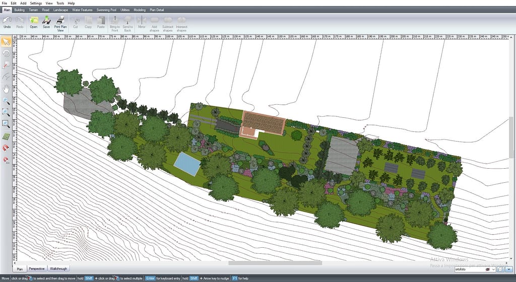Open the Help menu
Image resolution: width=516 pixels, height=282 pixels.
71,4
